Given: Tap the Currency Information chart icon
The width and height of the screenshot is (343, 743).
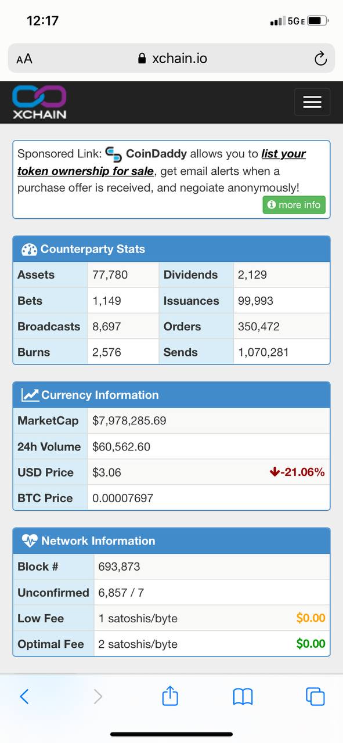Looking at the screenshot, I should 30,395.
